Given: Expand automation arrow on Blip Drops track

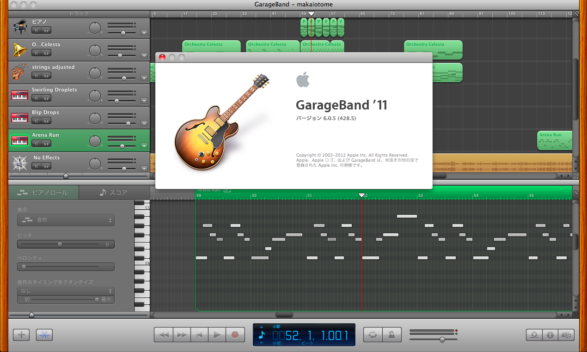Looking at the screenshot, I should pyautogui.click(x=144, y=123).
